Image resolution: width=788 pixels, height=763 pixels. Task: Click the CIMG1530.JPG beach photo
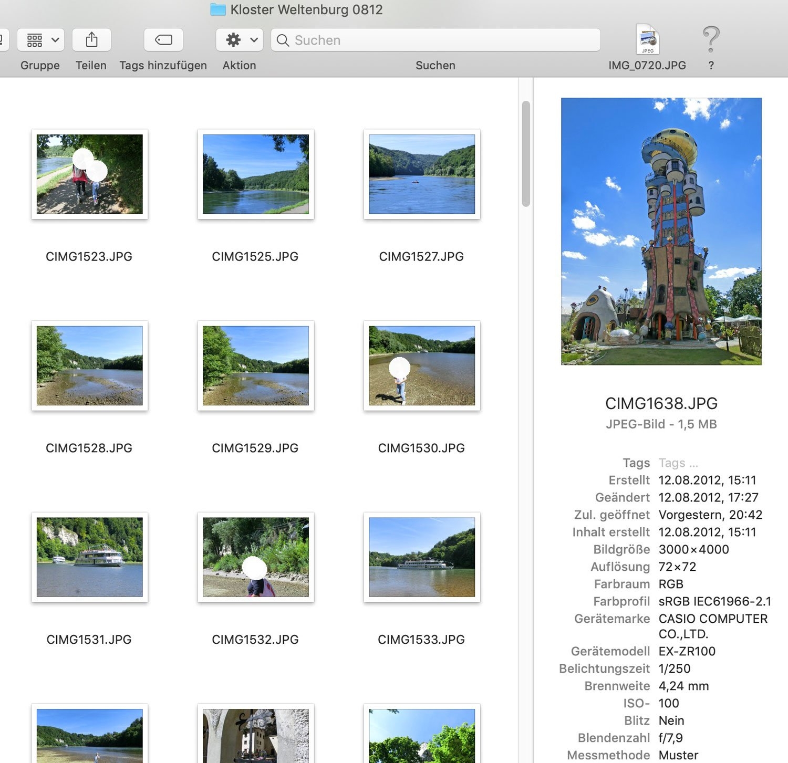421,365
